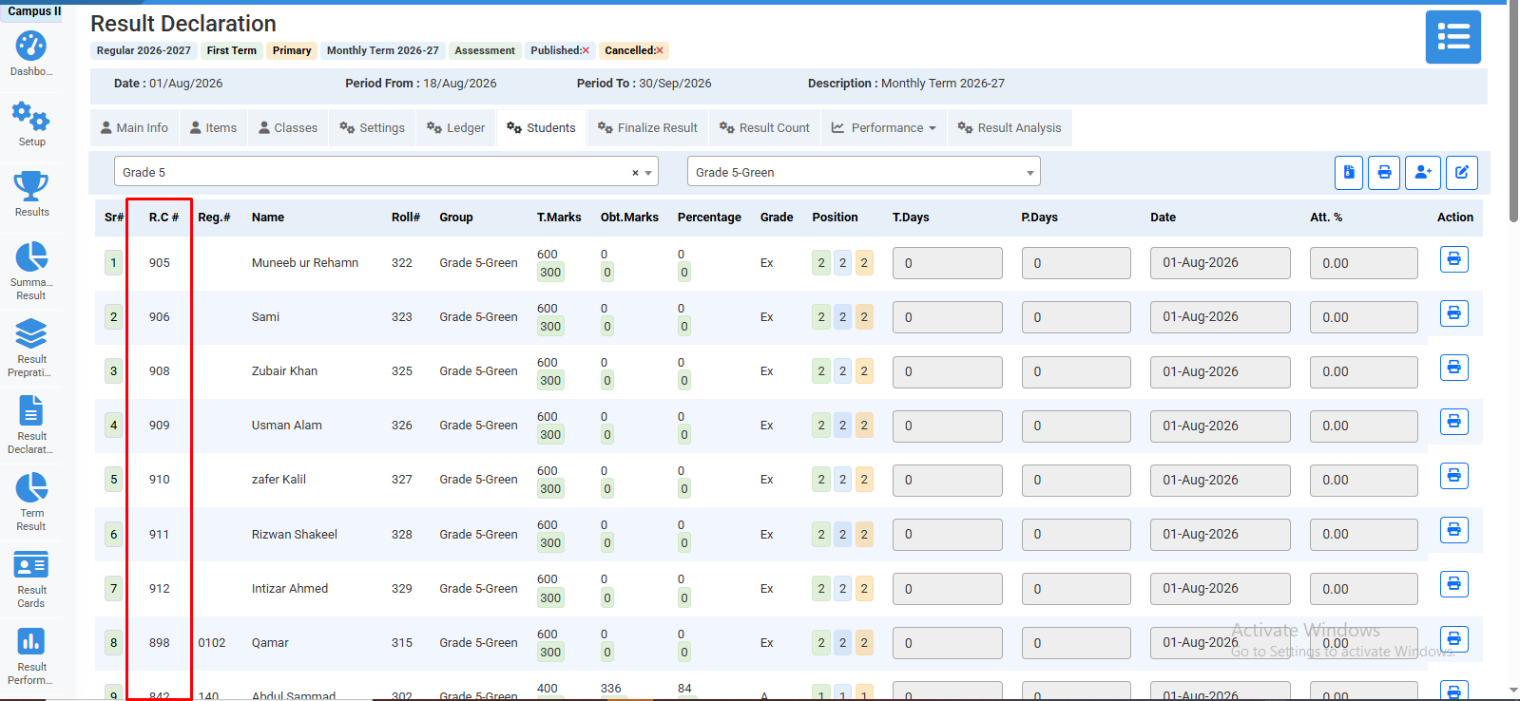Switch to Items tab
Viewport: 1520px width, 701px height.
click(213, 128)
